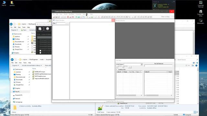207x116 pixels.
Task: Open This PC desktop icon
Action: coord(4,4)
